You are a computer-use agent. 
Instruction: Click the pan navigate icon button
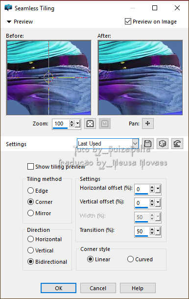(x=148, y=124)
